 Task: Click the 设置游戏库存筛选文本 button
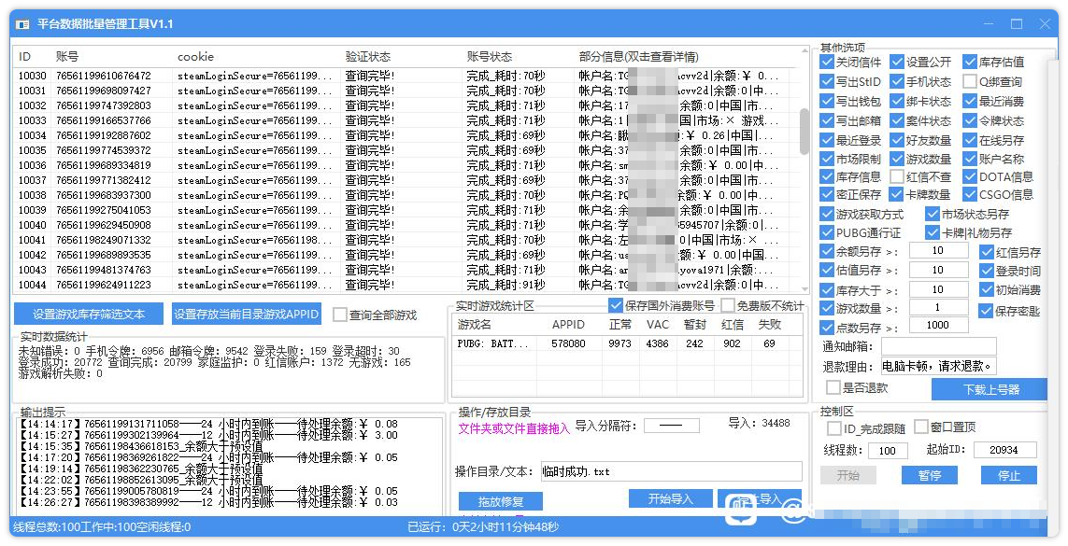point(87,314)
